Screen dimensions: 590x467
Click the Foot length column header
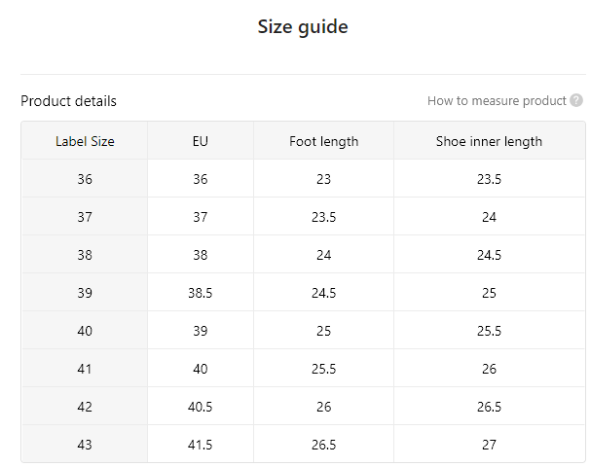tap(323, 141)
